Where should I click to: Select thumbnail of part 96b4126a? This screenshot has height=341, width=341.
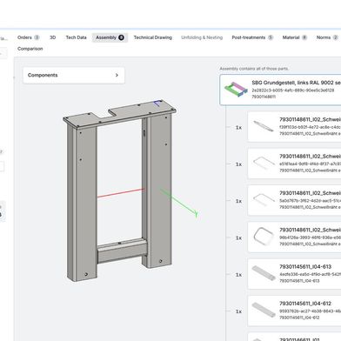click(x=264, y=237)
